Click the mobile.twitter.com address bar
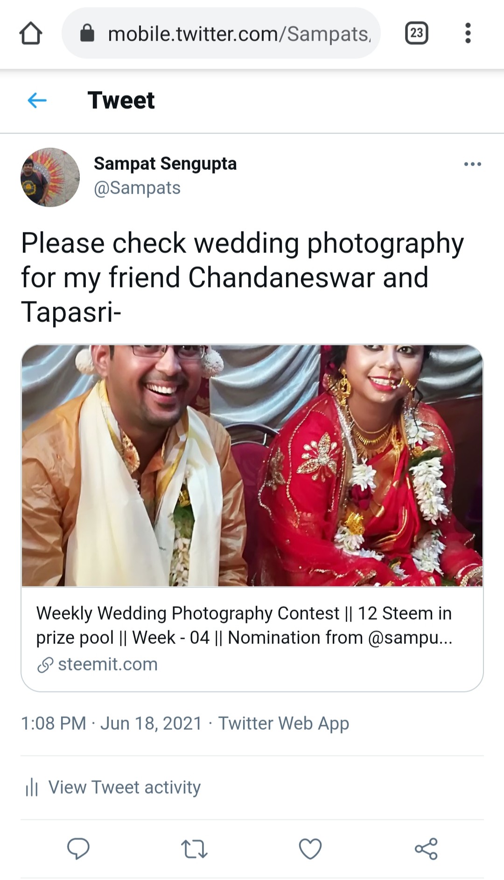 point(221,33)
